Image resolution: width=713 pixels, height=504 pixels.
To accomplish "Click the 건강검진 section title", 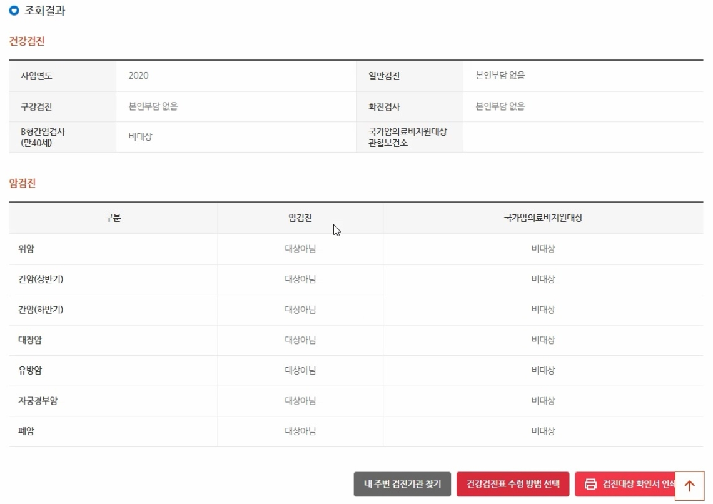I will coord(27,41).
